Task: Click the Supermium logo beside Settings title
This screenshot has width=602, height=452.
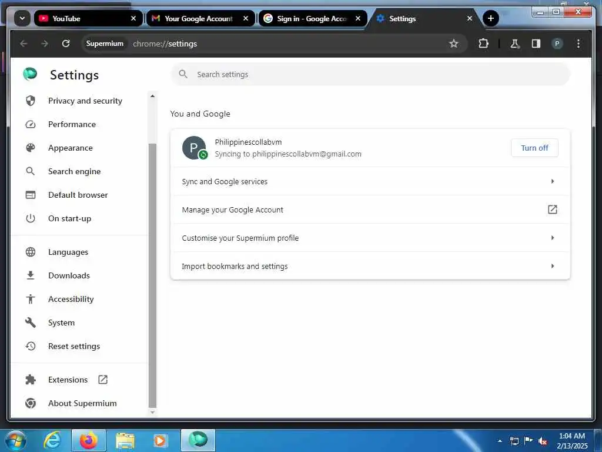Action: point(30,74)
